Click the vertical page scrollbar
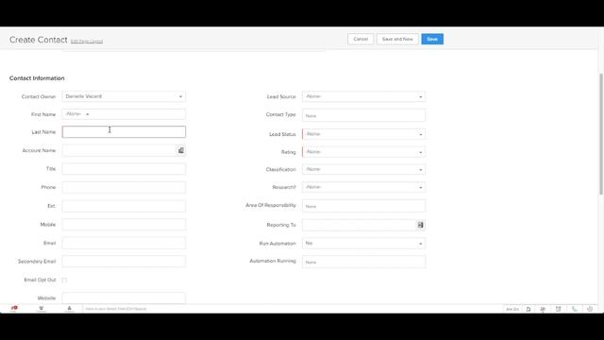Image resolution: width=604 pixels, height=340 pixels. pos(601,133)
